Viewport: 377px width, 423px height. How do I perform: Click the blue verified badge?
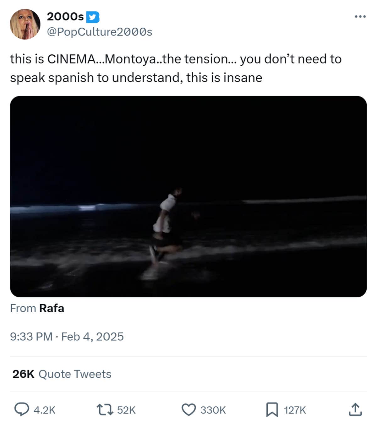tap(93, 17)
